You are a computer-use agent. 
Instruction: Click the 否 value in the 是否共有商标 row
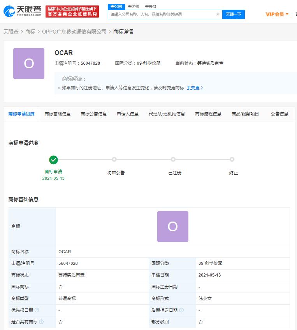[x=60, y=322]
